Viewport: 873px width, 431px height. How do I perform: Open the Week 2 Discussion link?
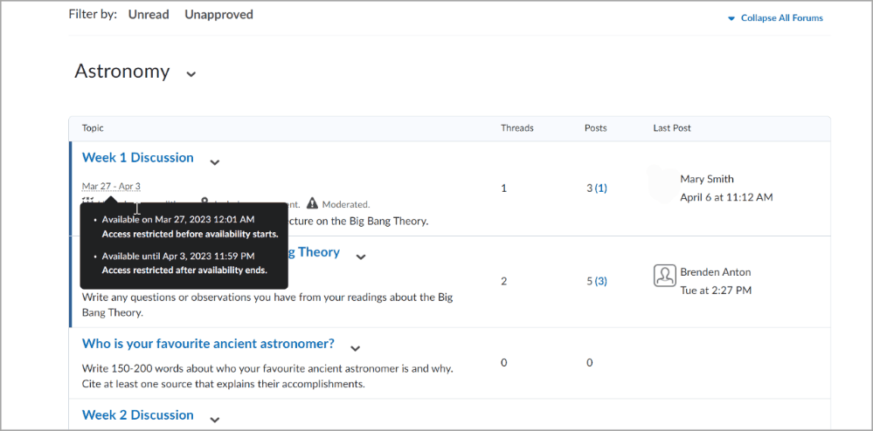(138, 415)
